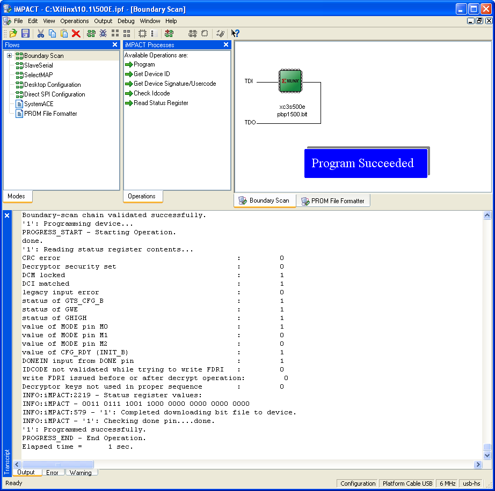495x491 pixels.
Task: Click the dark four-squares toolbar icon
Action: [x=115, y=33]
